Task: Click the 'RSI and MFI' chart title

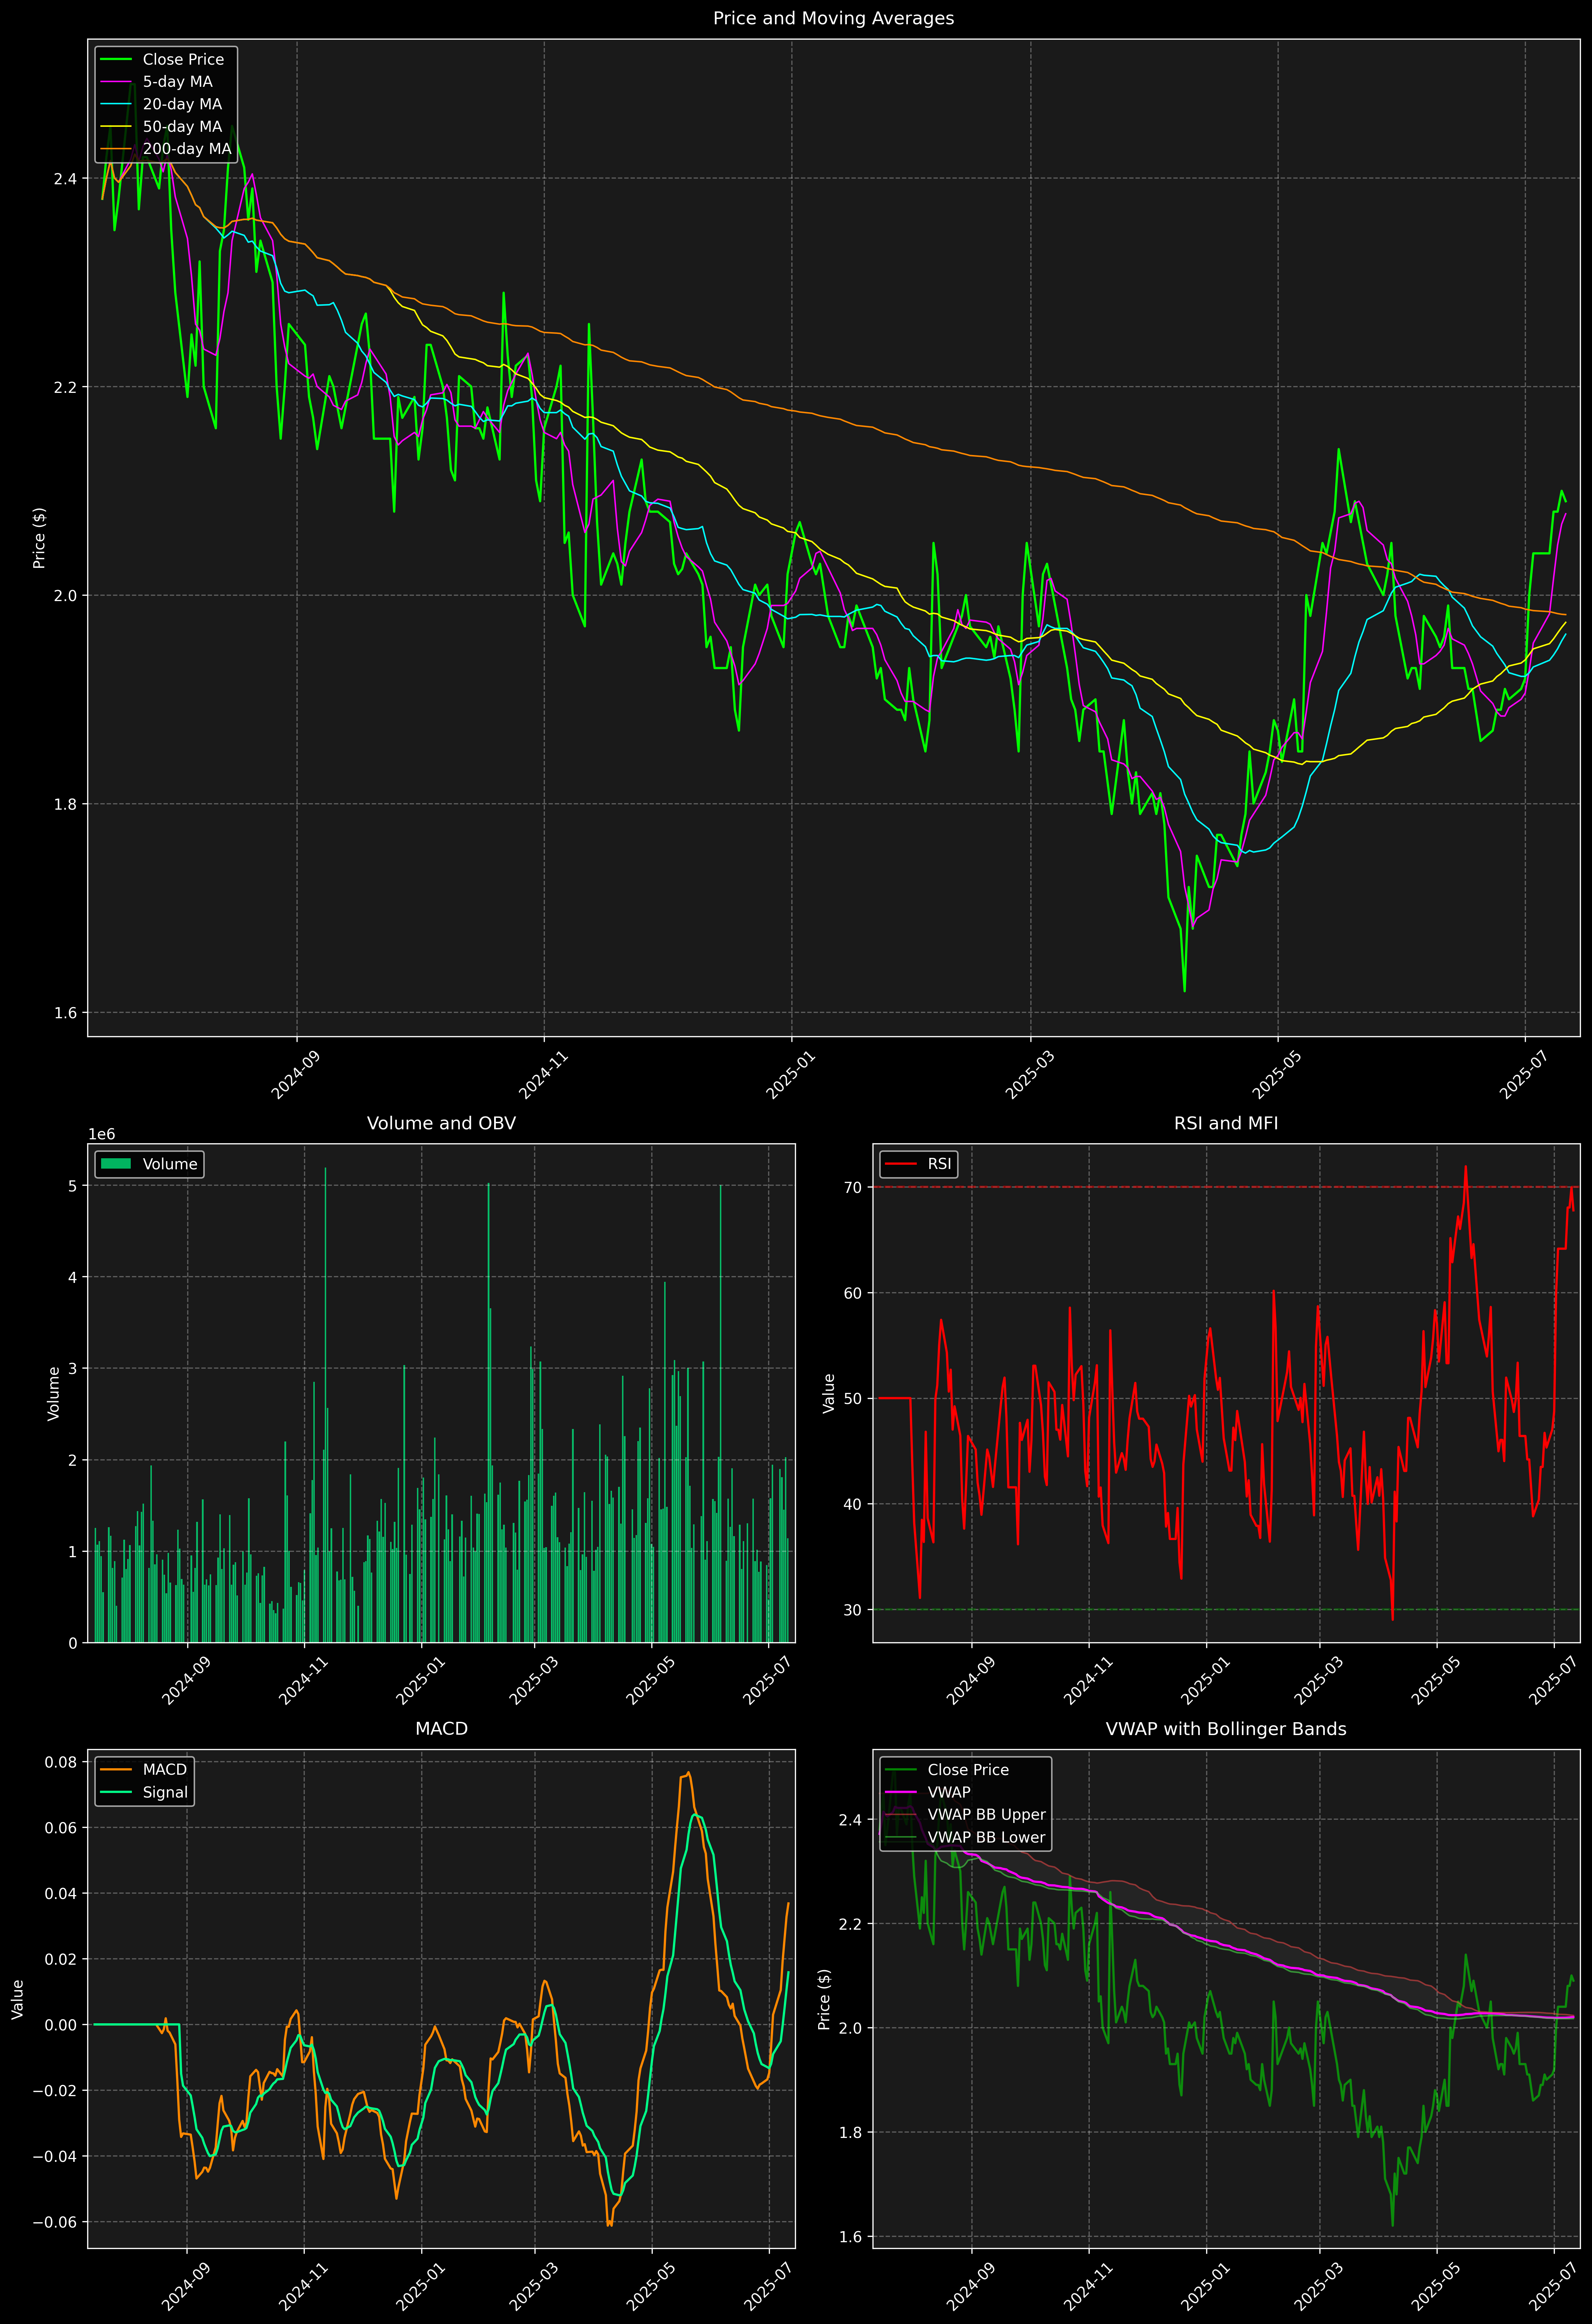Action: tap(1226, 1123)
